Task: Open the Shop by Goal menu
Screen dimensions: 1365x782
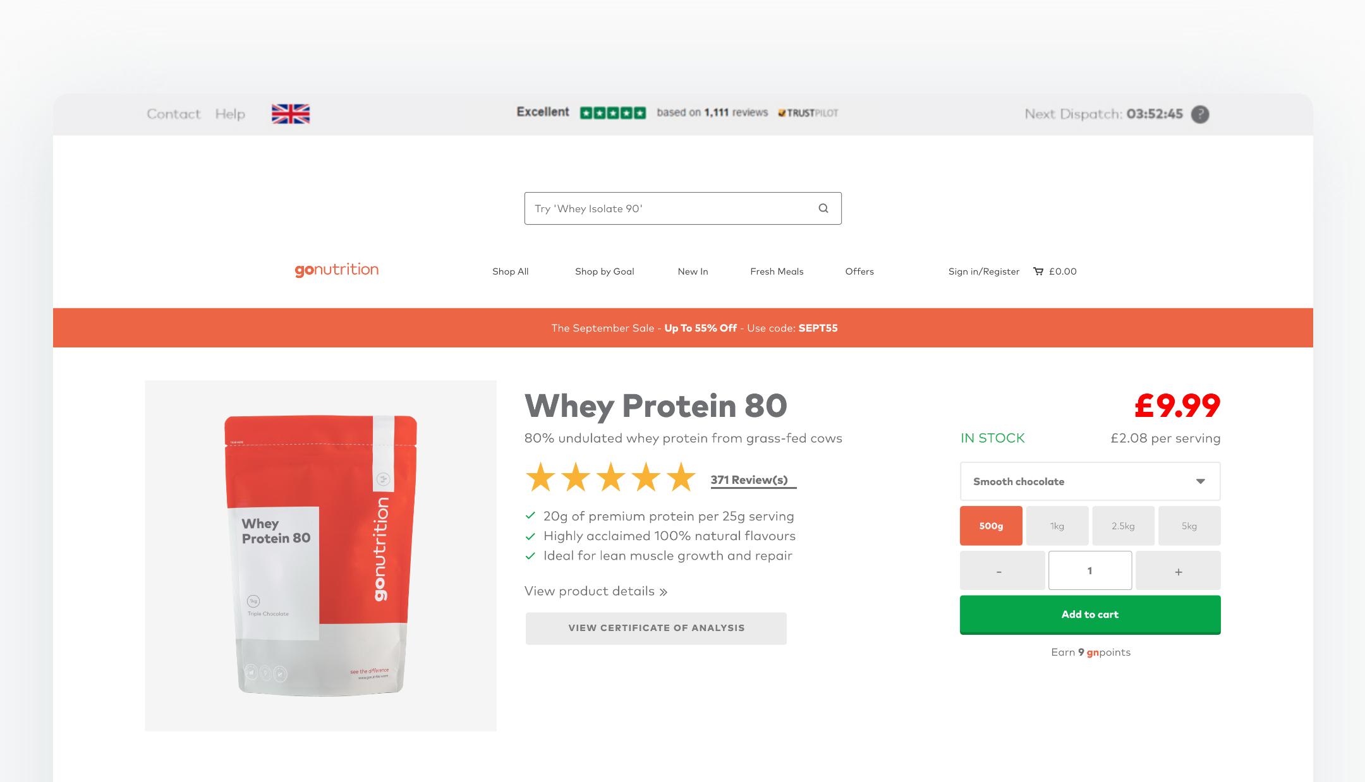Action: coord(604,272)
